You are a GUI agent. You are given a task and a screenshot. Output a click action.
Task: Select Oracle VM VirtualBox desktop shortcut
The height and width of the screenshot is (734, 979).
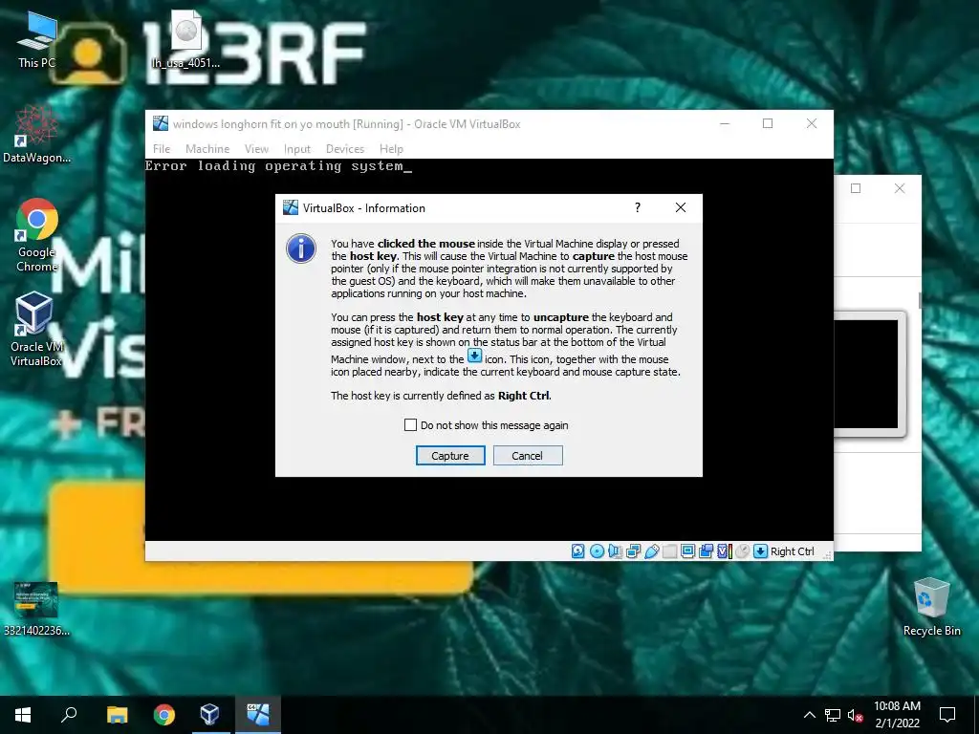(x=37, y=329)
